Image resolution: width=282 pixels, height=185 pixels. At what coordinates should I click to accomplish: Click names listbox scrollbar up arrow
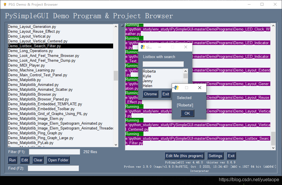click(x=186, y=71)
